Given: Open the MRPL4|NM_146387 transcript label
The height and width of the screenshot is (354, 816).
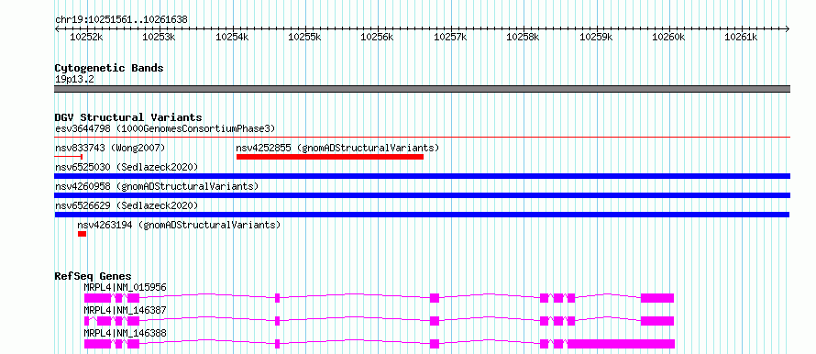Looking at the screenshot, I should (126, 310).
